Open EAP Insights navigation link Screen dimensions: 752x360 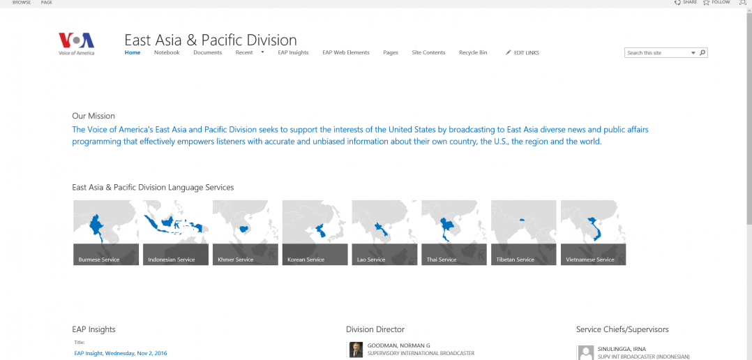coord(293,53)
